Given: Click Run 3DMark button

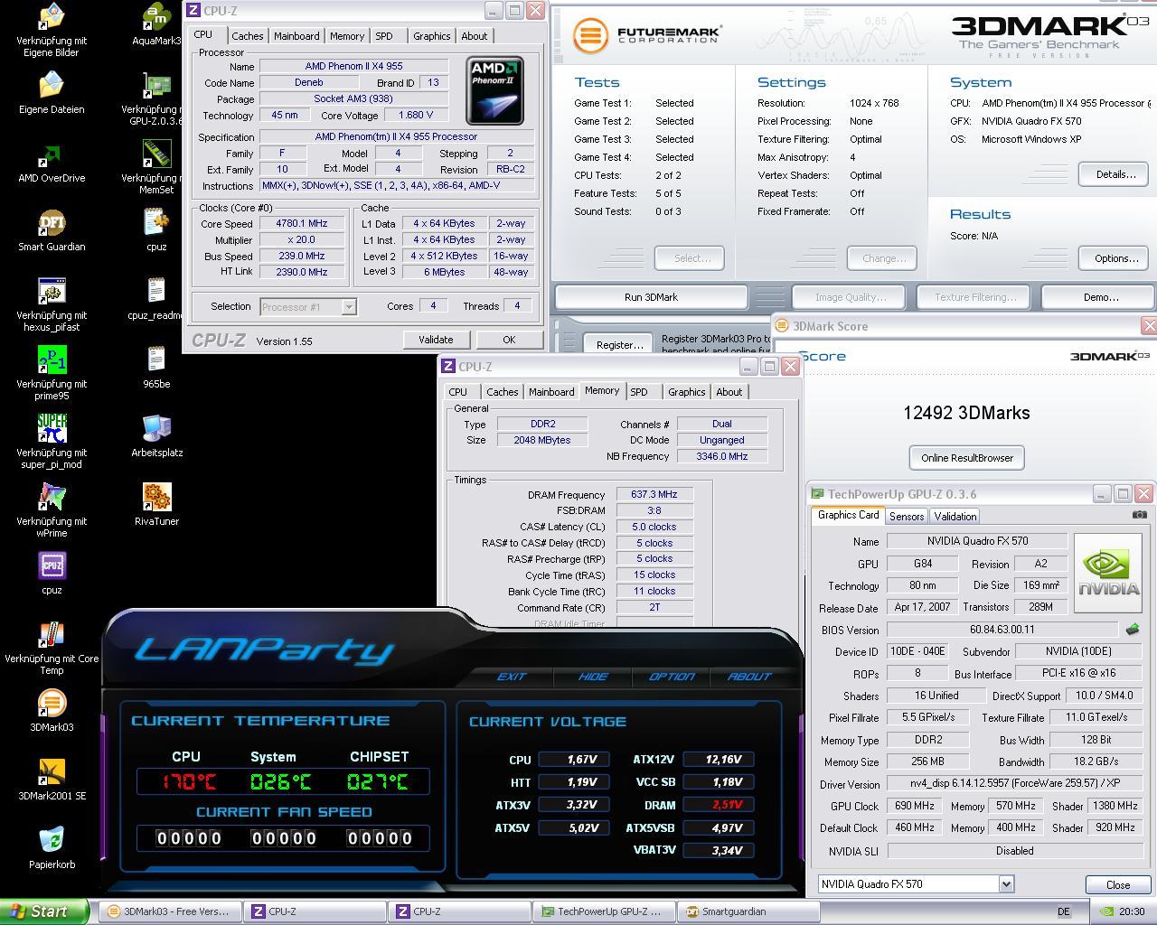Looking at the screenshot, I should click(651, 297).
